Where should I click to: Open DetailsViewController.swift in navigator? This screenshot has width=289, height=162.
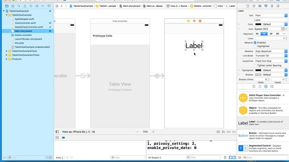coord(29,27)
